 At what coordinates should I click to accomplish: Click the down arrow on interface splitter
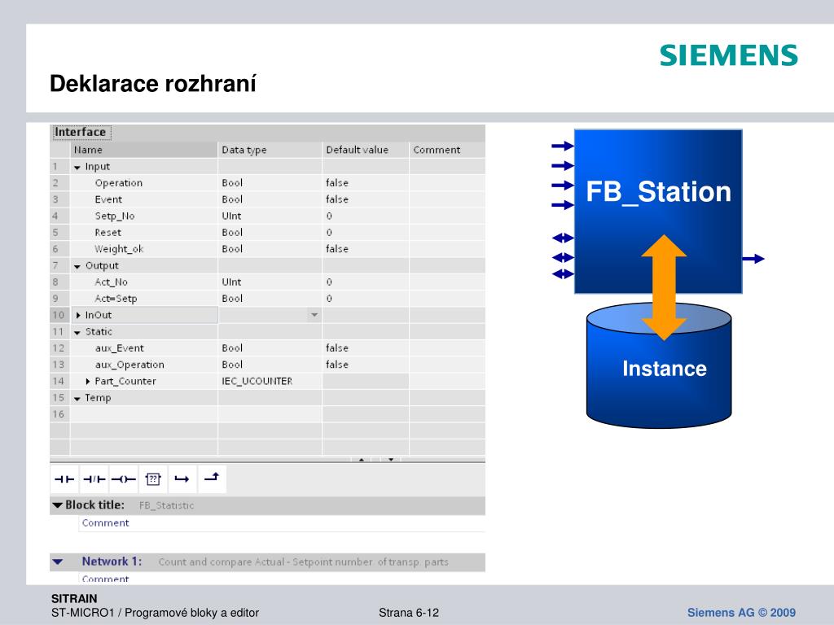coord(391,460)
